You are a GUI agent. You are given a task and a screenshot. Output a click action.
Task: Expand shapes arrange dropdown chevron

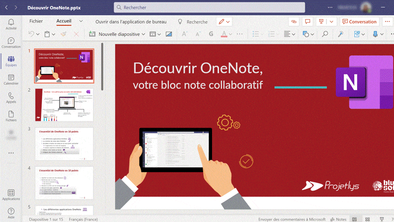tap(312, 34)
